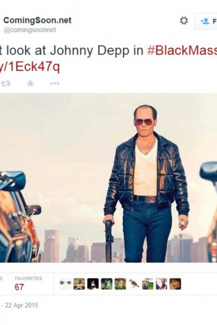Viewport: 217px width, 325px height.
Task: Click the @comingsoonnet handle
Action: coord(30,30)
